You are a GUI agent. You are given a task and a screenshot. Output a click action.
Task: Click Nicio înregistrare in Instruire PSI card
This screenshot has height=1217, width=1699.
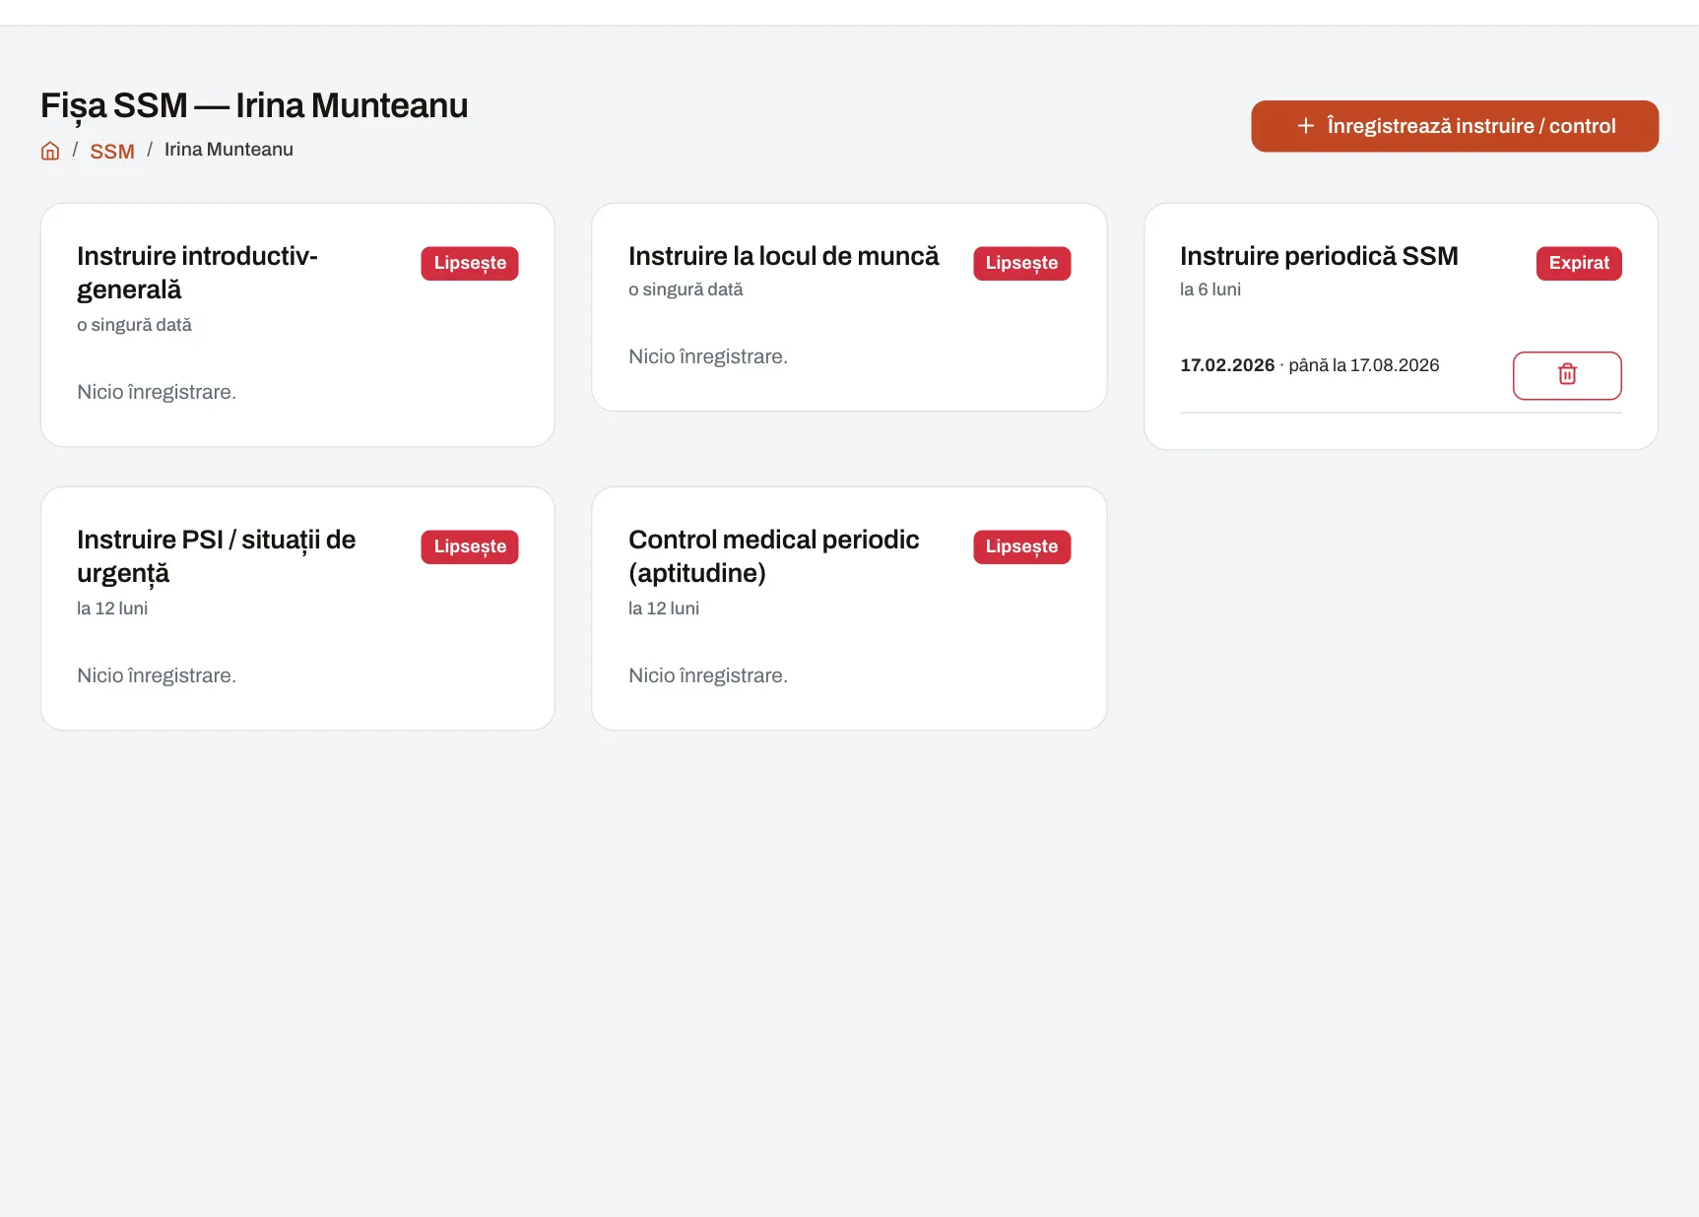point(157,675)
